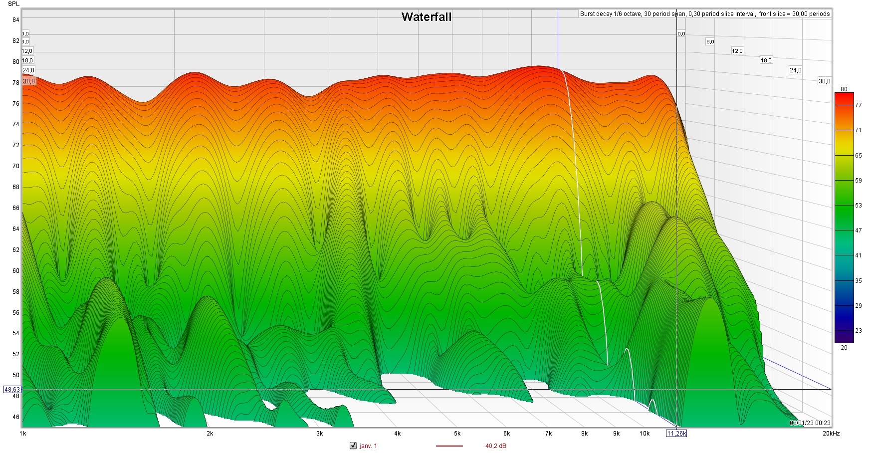The height and width of the screenshot is (453, 870).
Task: Click the 3k frequency axis label
Action: pos(319,434)
